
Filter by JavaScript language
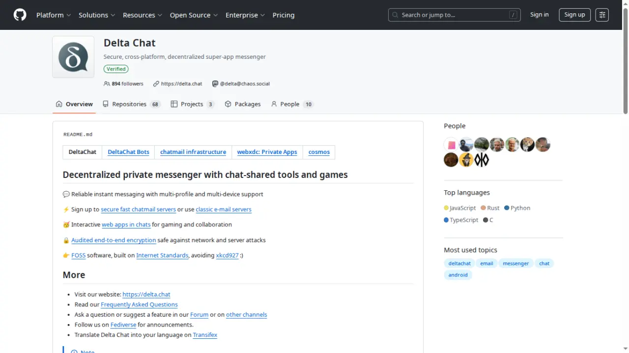[x=460, y=208]
